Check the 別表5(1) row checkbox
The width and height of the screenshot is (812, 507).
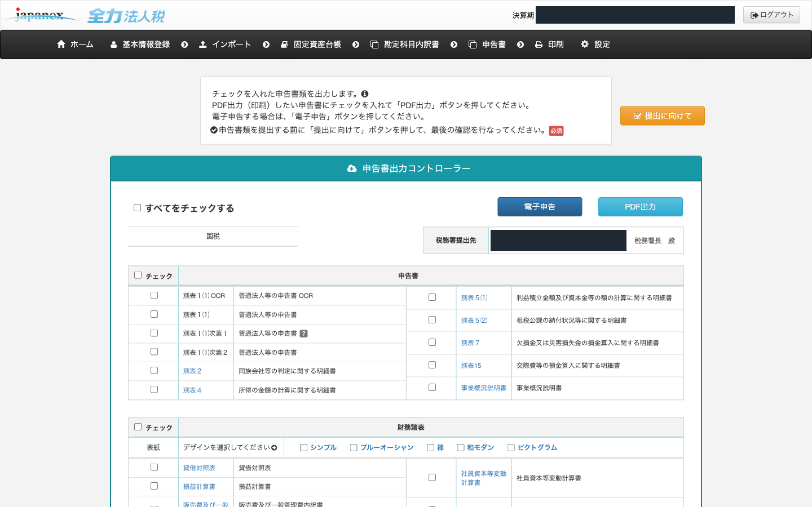click(x=432, y=297)
